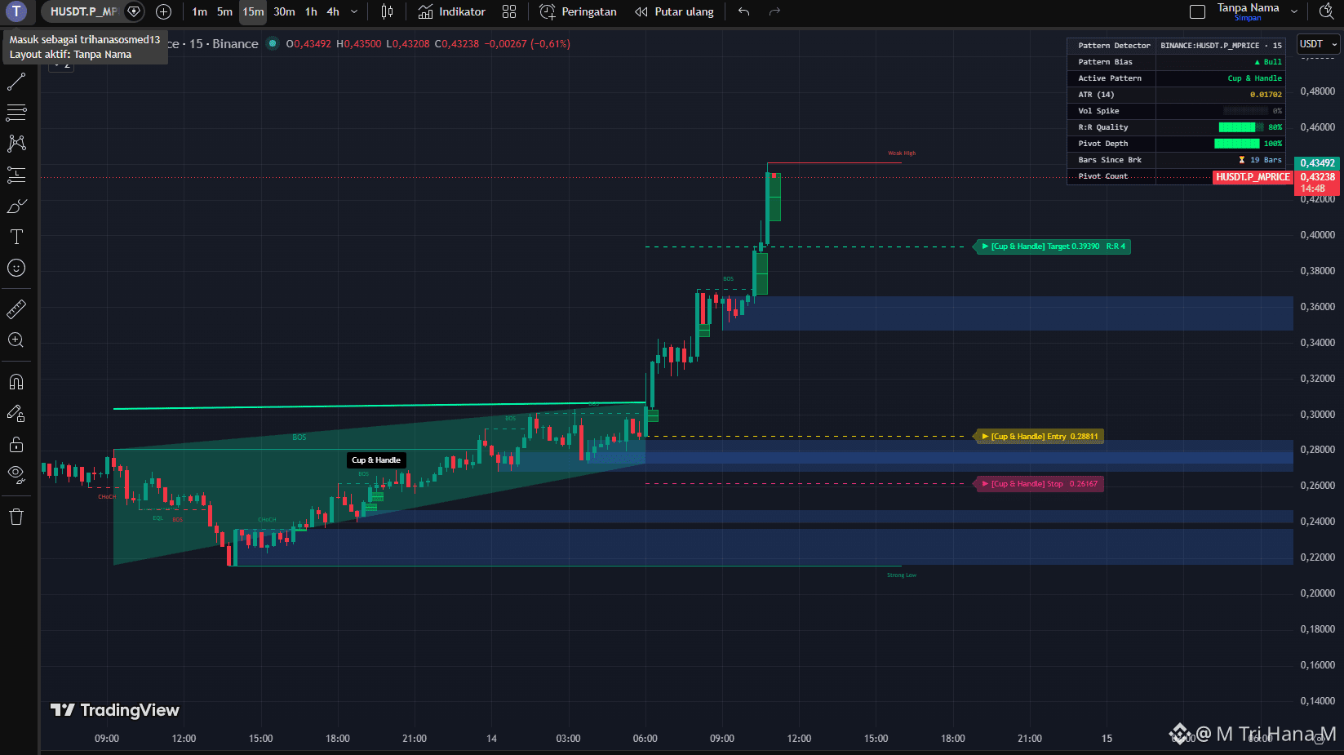1344x755 pixels.
Task: Click the Vol Spike progress bar
Action: [1246, 111]
